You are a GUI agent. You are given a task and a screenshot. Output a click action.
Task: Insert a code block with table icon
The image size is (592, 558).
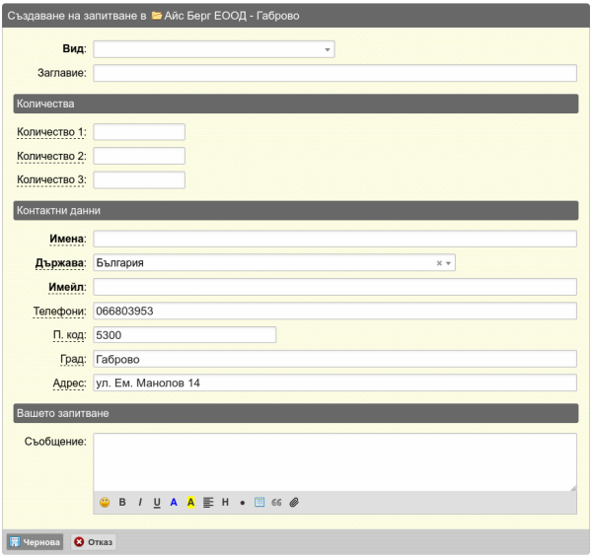point(259,502)
